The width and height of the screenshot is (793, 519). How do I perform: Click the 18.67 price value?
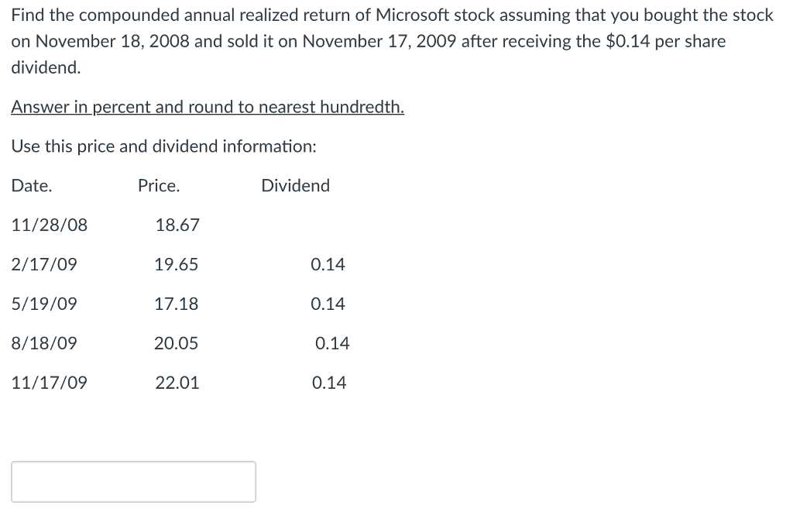click(177, 225)
